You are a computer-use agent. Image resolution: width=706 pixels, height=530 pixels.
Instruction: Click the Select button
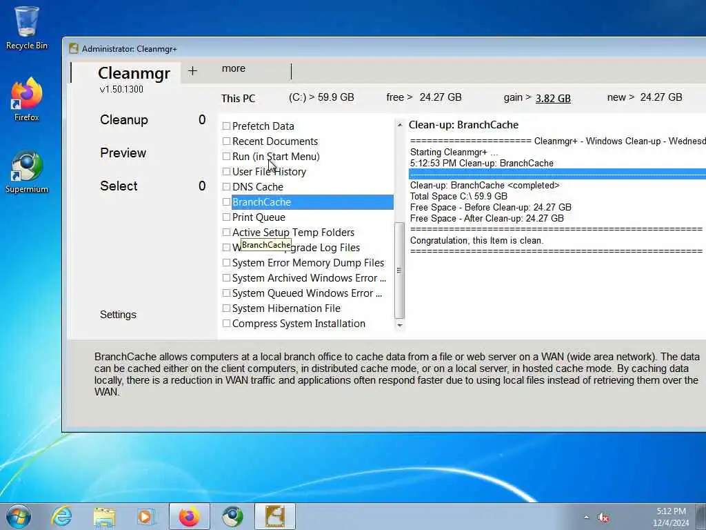(119, 186)
